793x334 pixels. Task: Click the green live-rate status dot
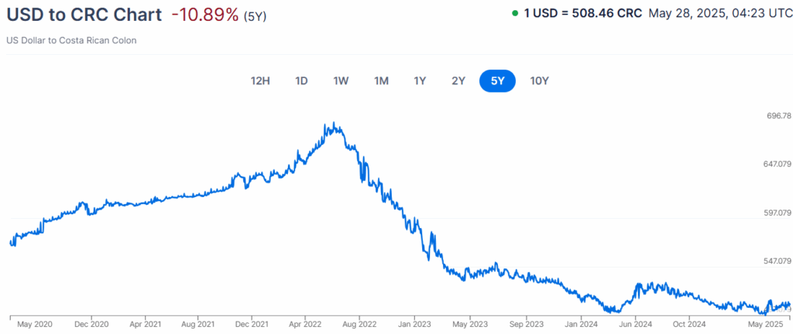[x=515, y=13]
